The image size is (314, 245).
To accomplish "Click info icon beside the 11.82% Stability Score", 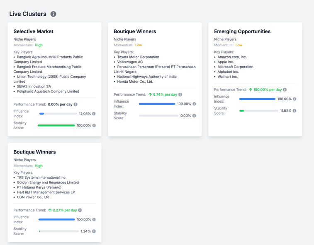I will (x=295, y=111).
